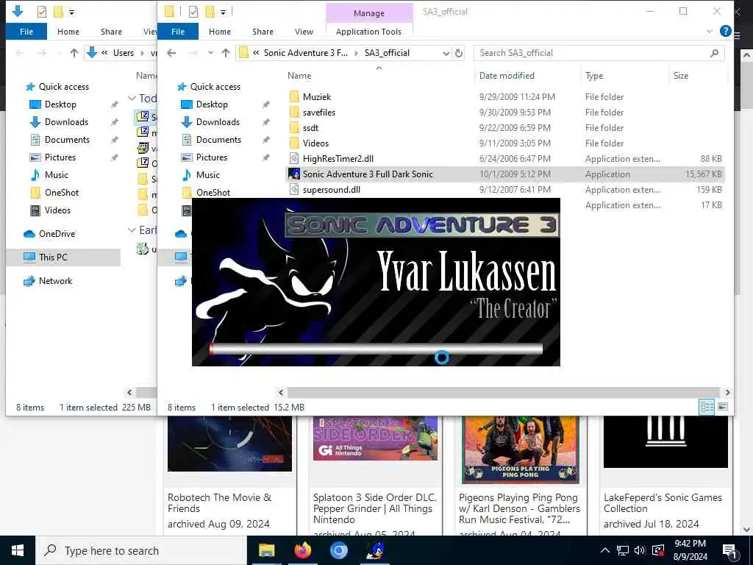This screenshot has height=565, width=753.
Task: Open Home tab in SA3_official window
Action: [219, 32]
